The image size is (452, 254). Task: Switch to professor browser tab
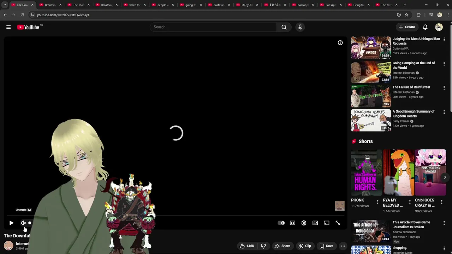coord(219,5)
